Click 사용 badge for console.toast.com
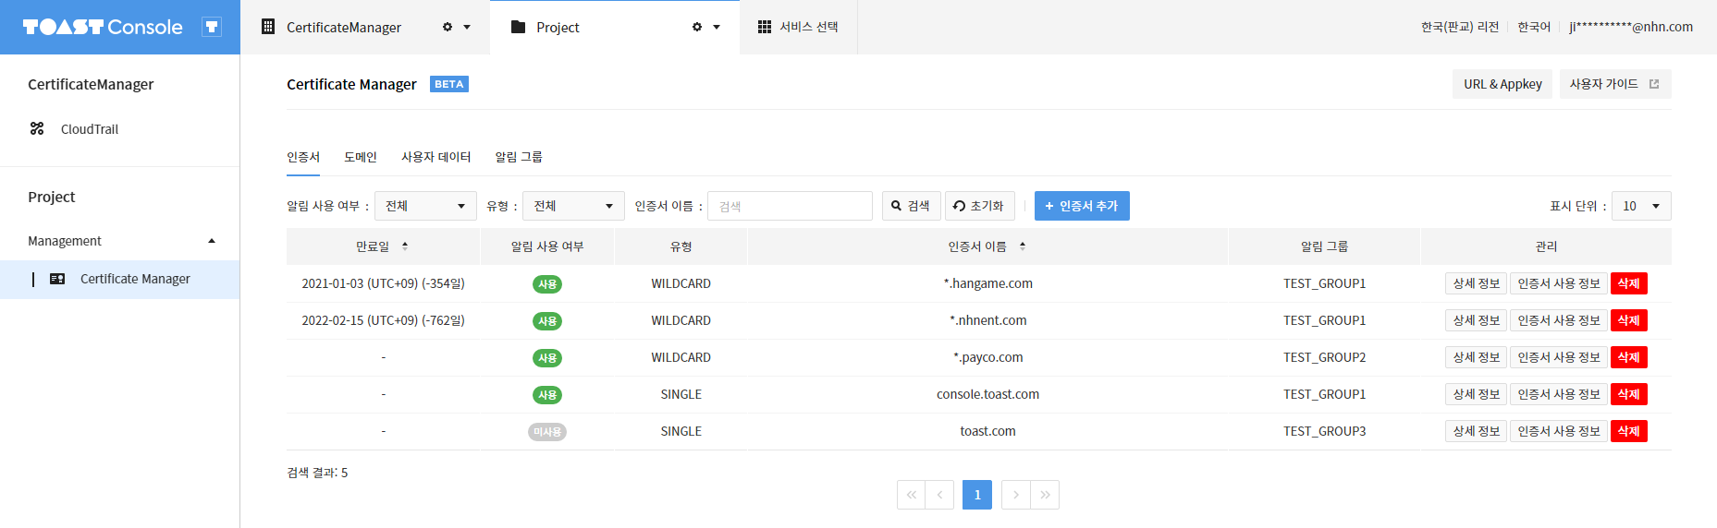The height and width of the screenshot is (528, 1717). click(547, 395)
